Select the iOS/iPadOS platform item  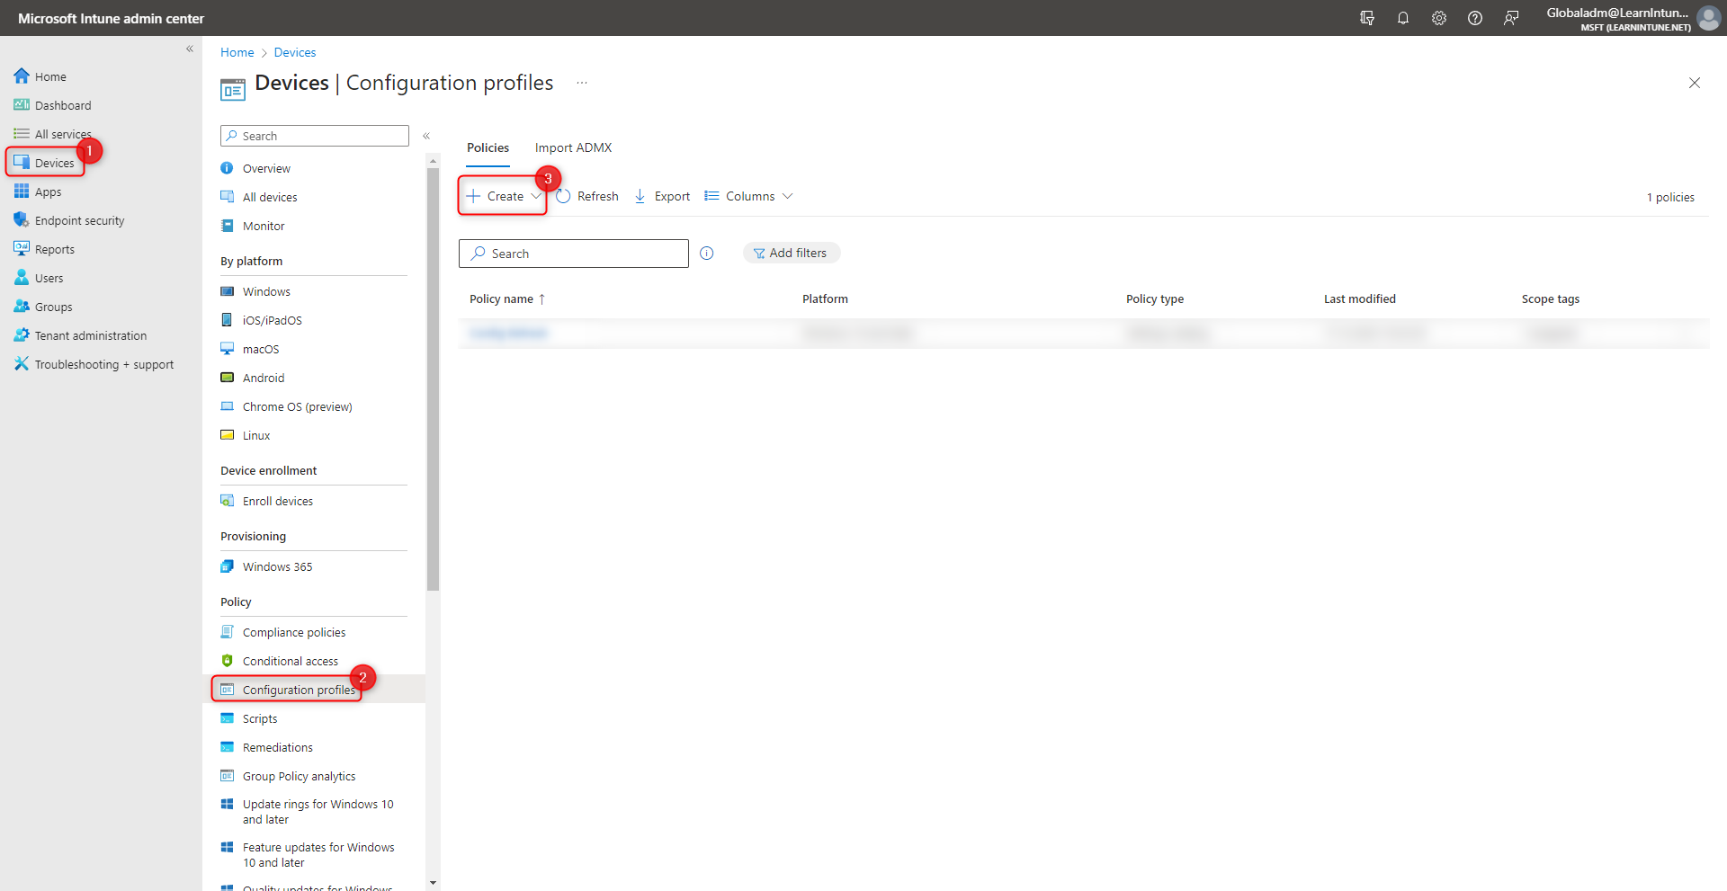(x=272, y=320)
